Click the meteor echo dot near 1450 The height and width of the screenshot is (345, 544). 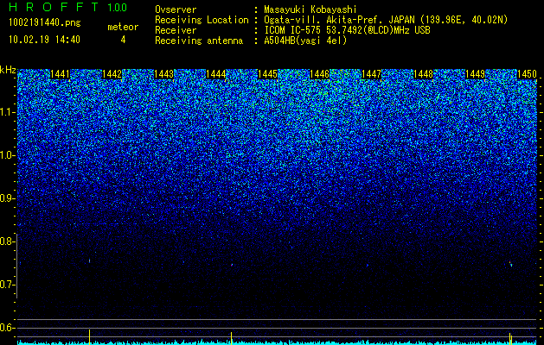(x=510, y=264)
